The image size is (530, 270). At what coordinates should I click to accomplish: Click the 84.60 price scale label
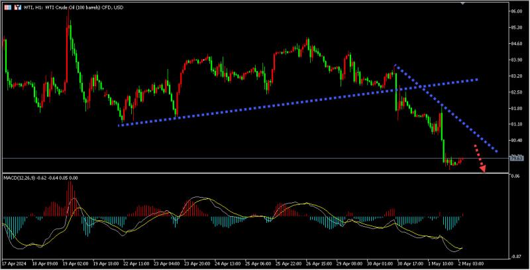click(x=517, y=44)
